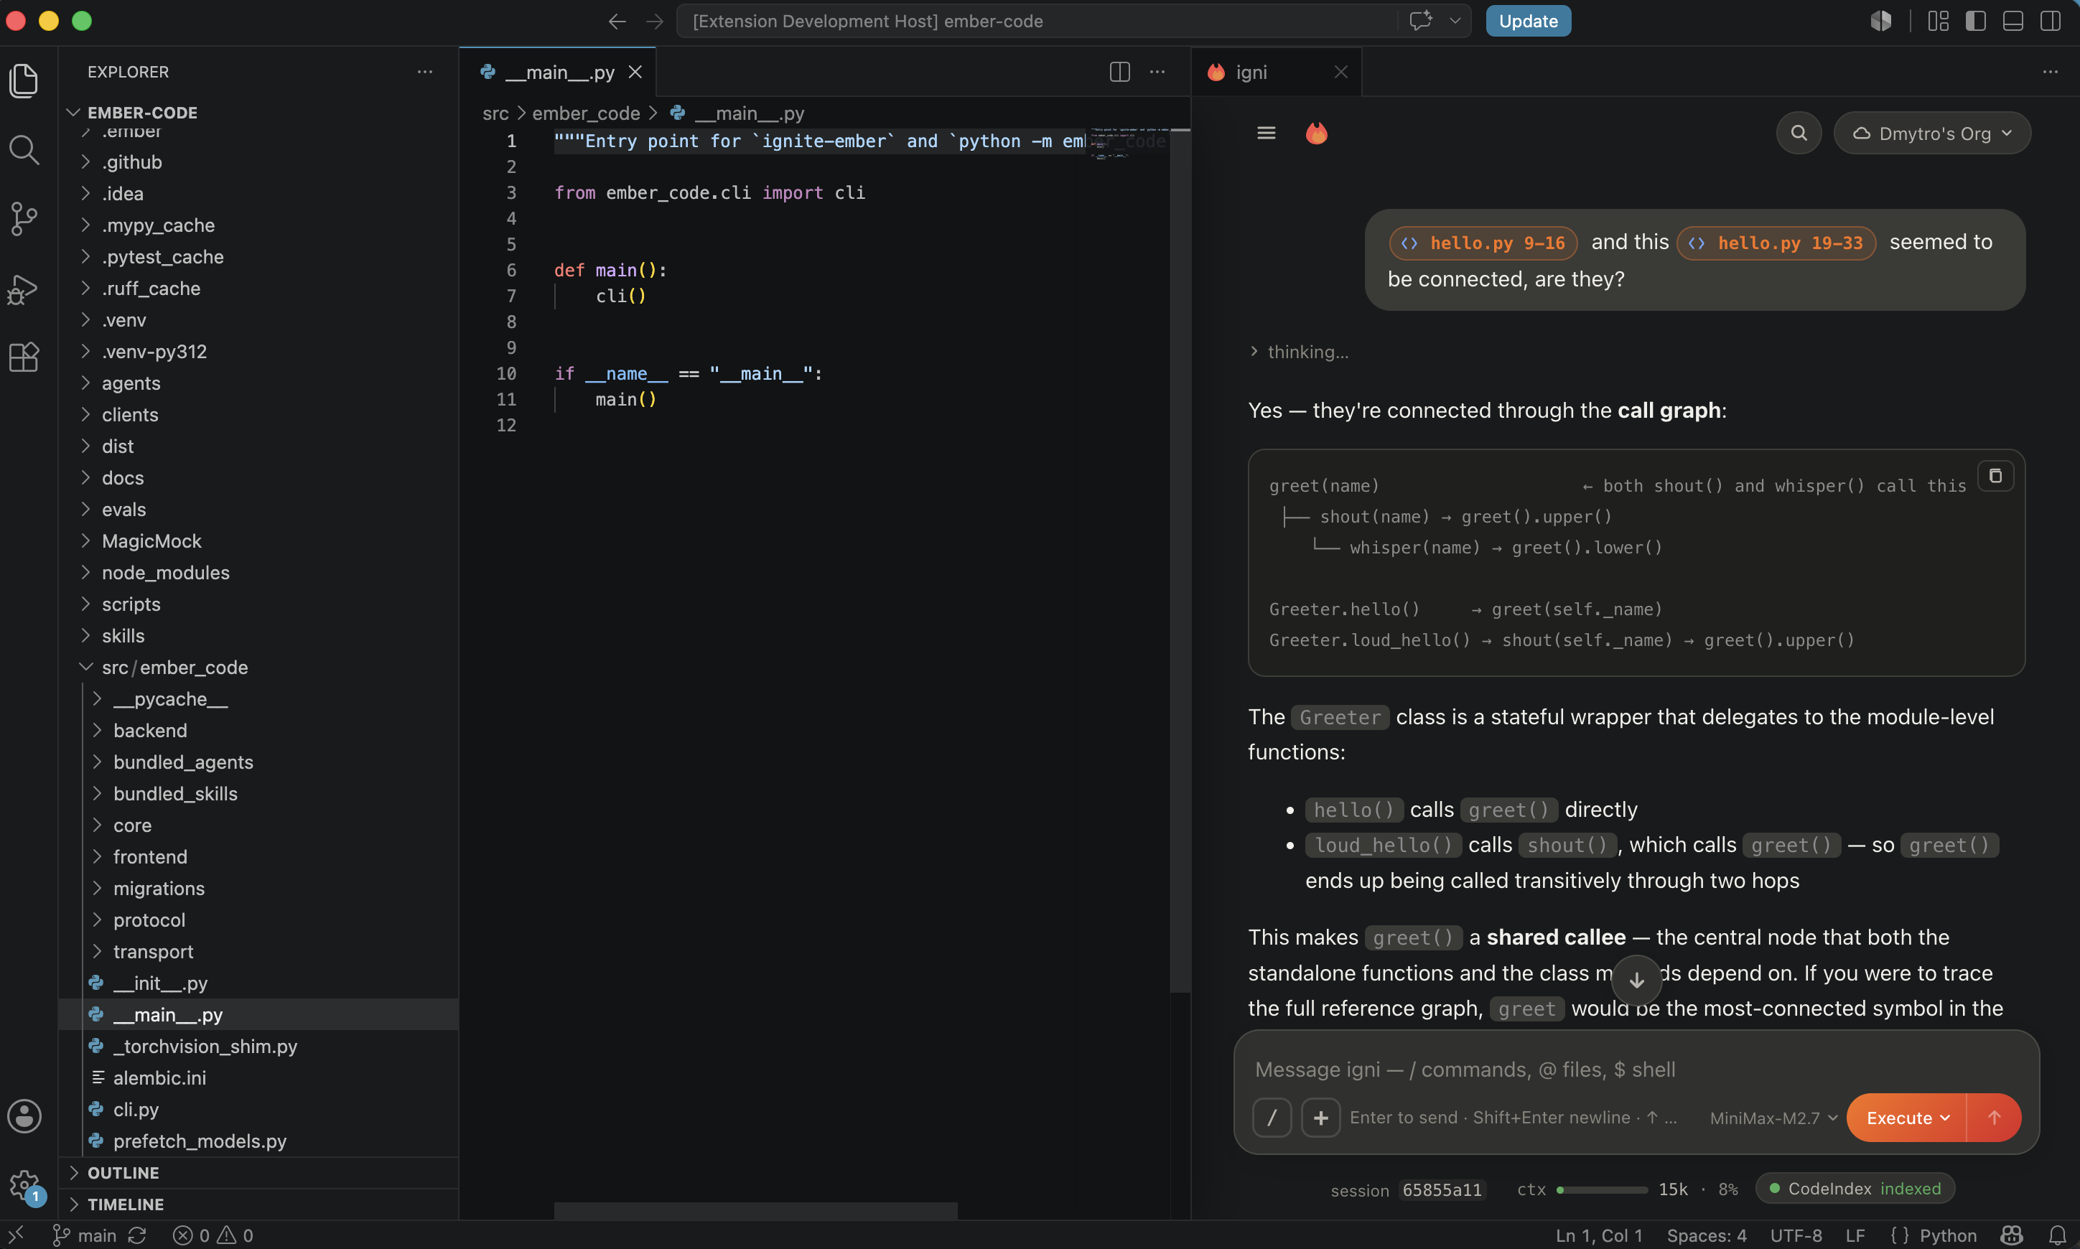
Task: Open the Execute mode dropdown
Action: 1908,1118
